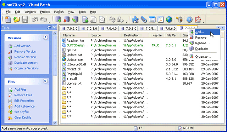Click Add Version link in Tasks
Screen dimensions: 227x132
tap(22, 46)
